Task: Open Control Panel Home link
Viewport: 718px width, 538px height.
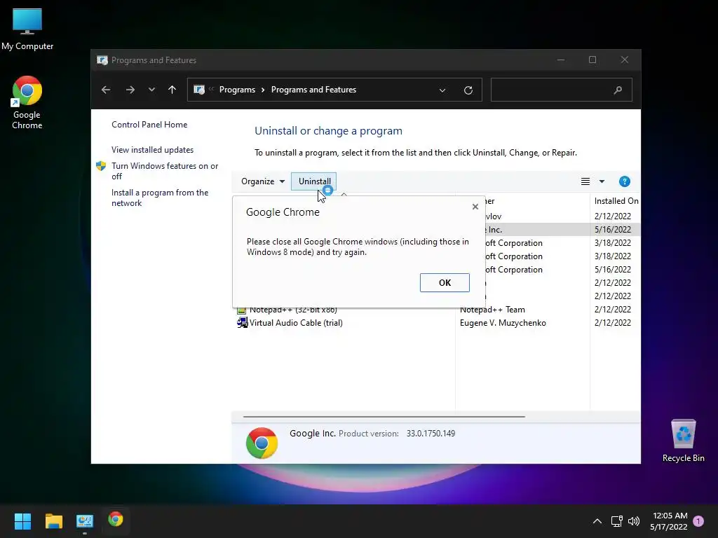Action: 149,125
